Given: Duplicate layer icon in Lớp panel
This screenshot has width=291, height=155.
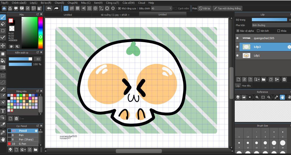Looking at the screenshot, I should (x=271, y=80).
